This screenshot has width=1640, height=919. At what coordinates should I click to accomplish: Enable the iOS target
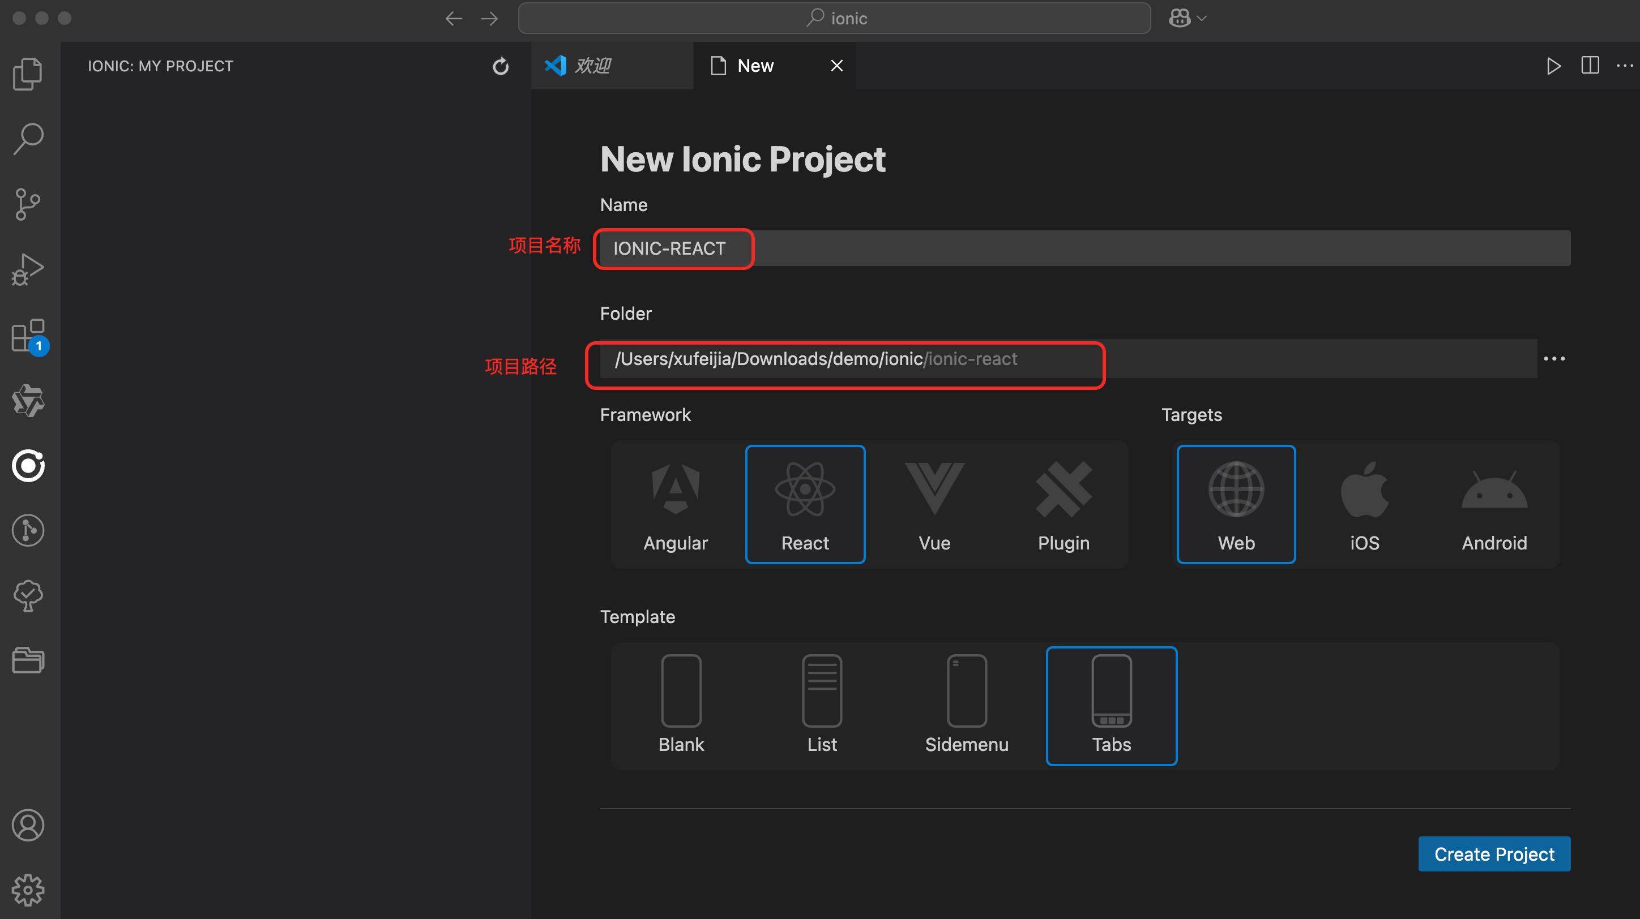click(1364, 504)
